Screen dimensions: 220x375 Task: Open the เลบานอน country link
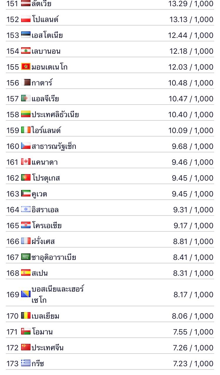click(46, 51)
